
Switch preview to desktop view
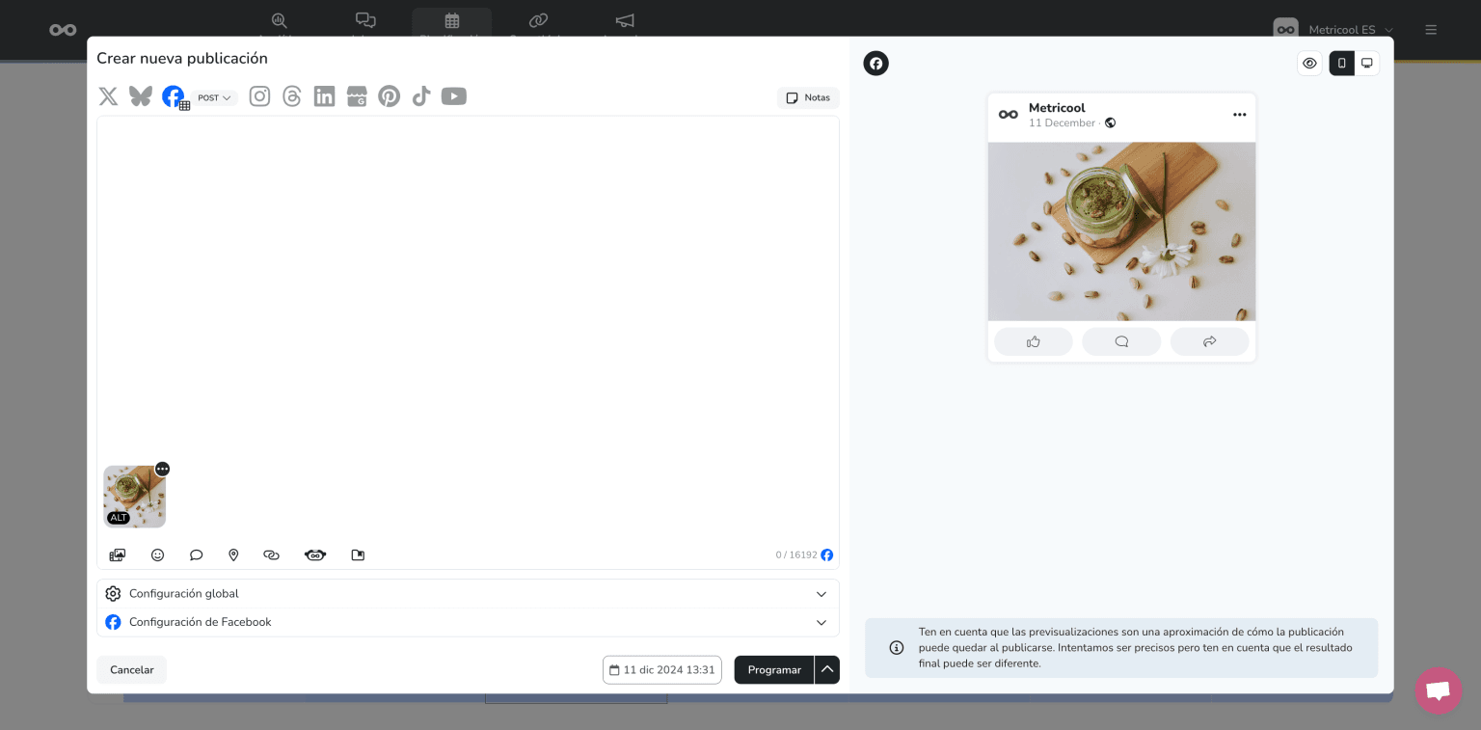click(1366, 63)
